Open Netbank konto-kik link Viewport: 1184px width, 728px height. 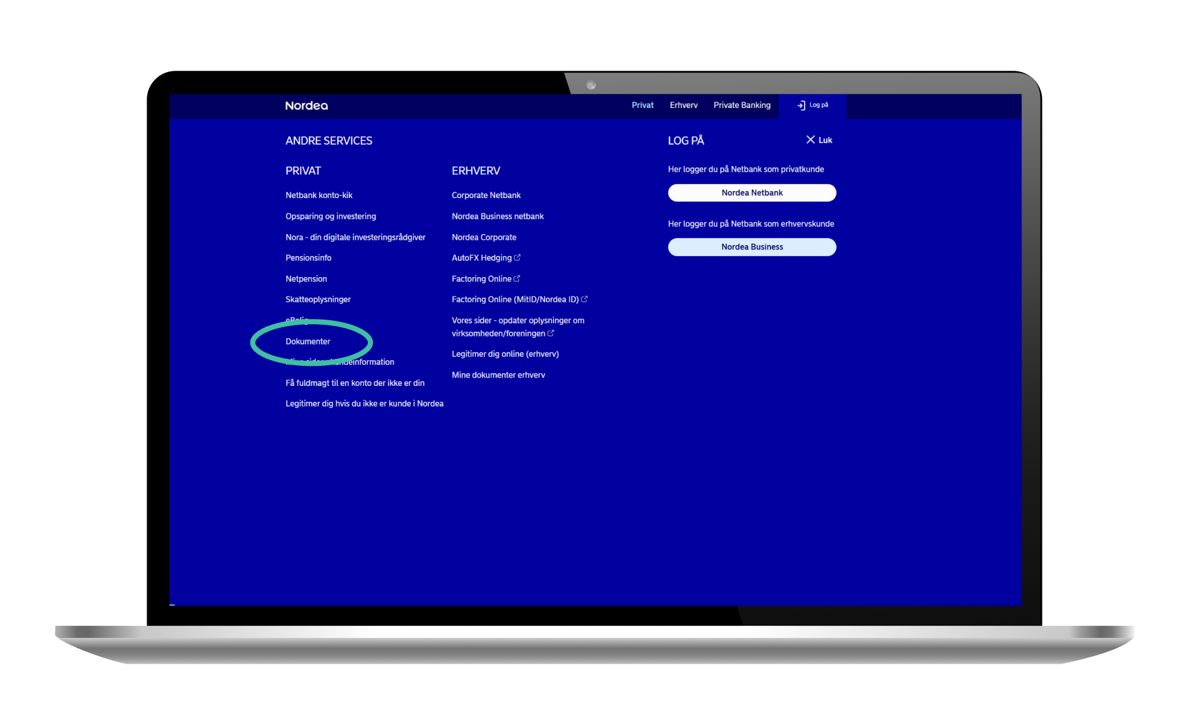[x=319, y=196]
